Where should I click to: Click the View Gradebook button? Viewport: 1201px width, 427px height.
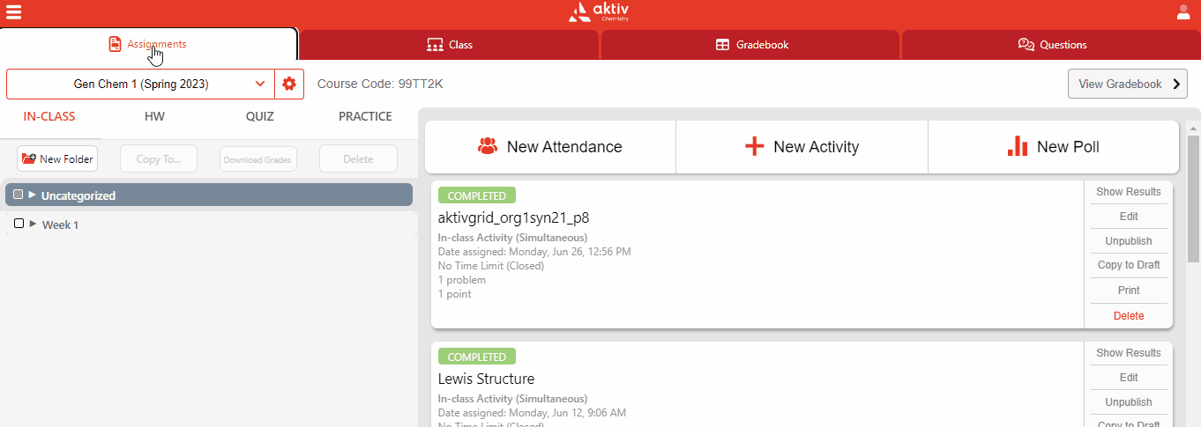click(x=1127, y=85)
